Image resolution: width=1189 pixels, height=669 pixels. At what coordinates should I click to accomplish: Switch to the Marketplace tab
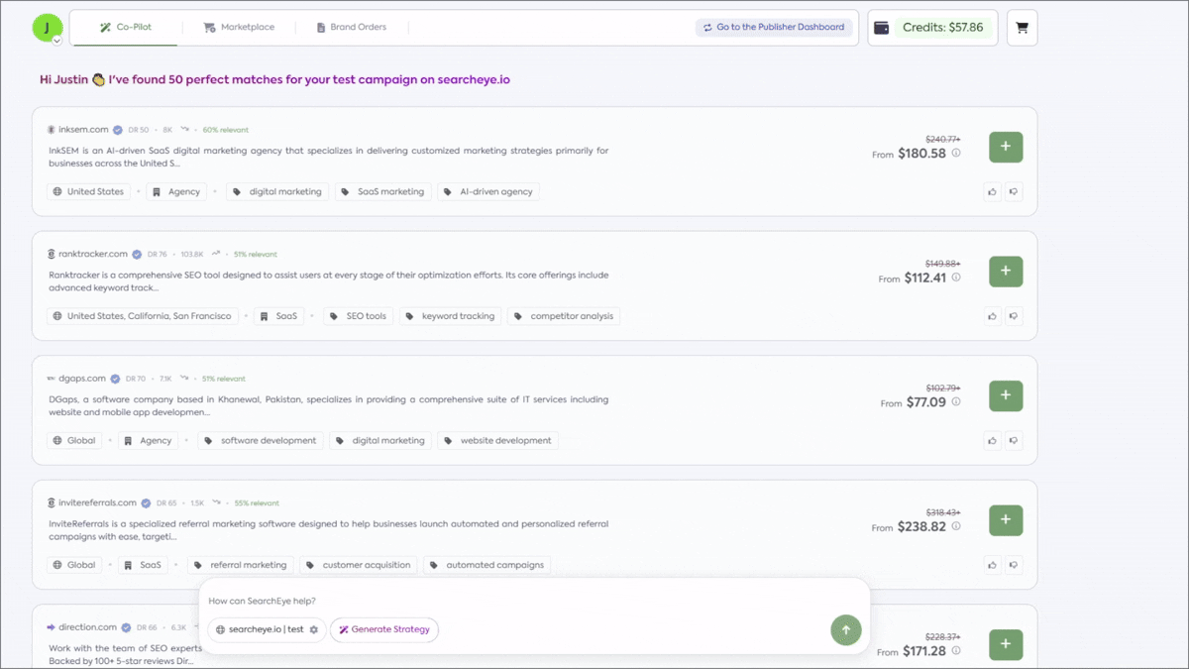coord(238,28)
